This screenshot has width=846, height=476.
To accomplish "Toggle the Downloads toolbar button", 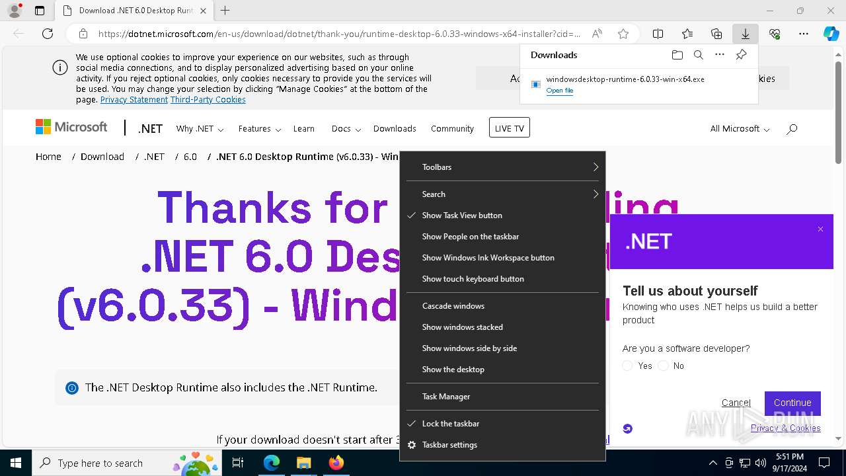I will 746,34.
